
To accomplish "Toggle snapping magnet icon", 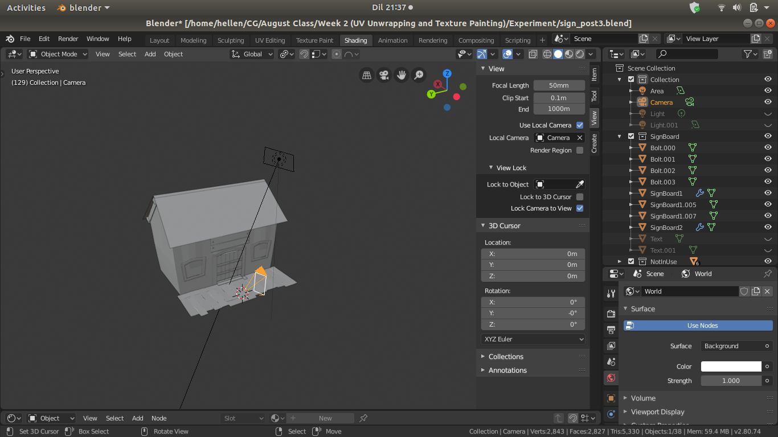I will point(304,54).
